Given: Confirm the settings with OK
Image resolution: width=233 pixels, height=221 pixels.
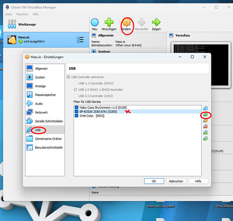Looking at the screenshot, I should (154, 181).
